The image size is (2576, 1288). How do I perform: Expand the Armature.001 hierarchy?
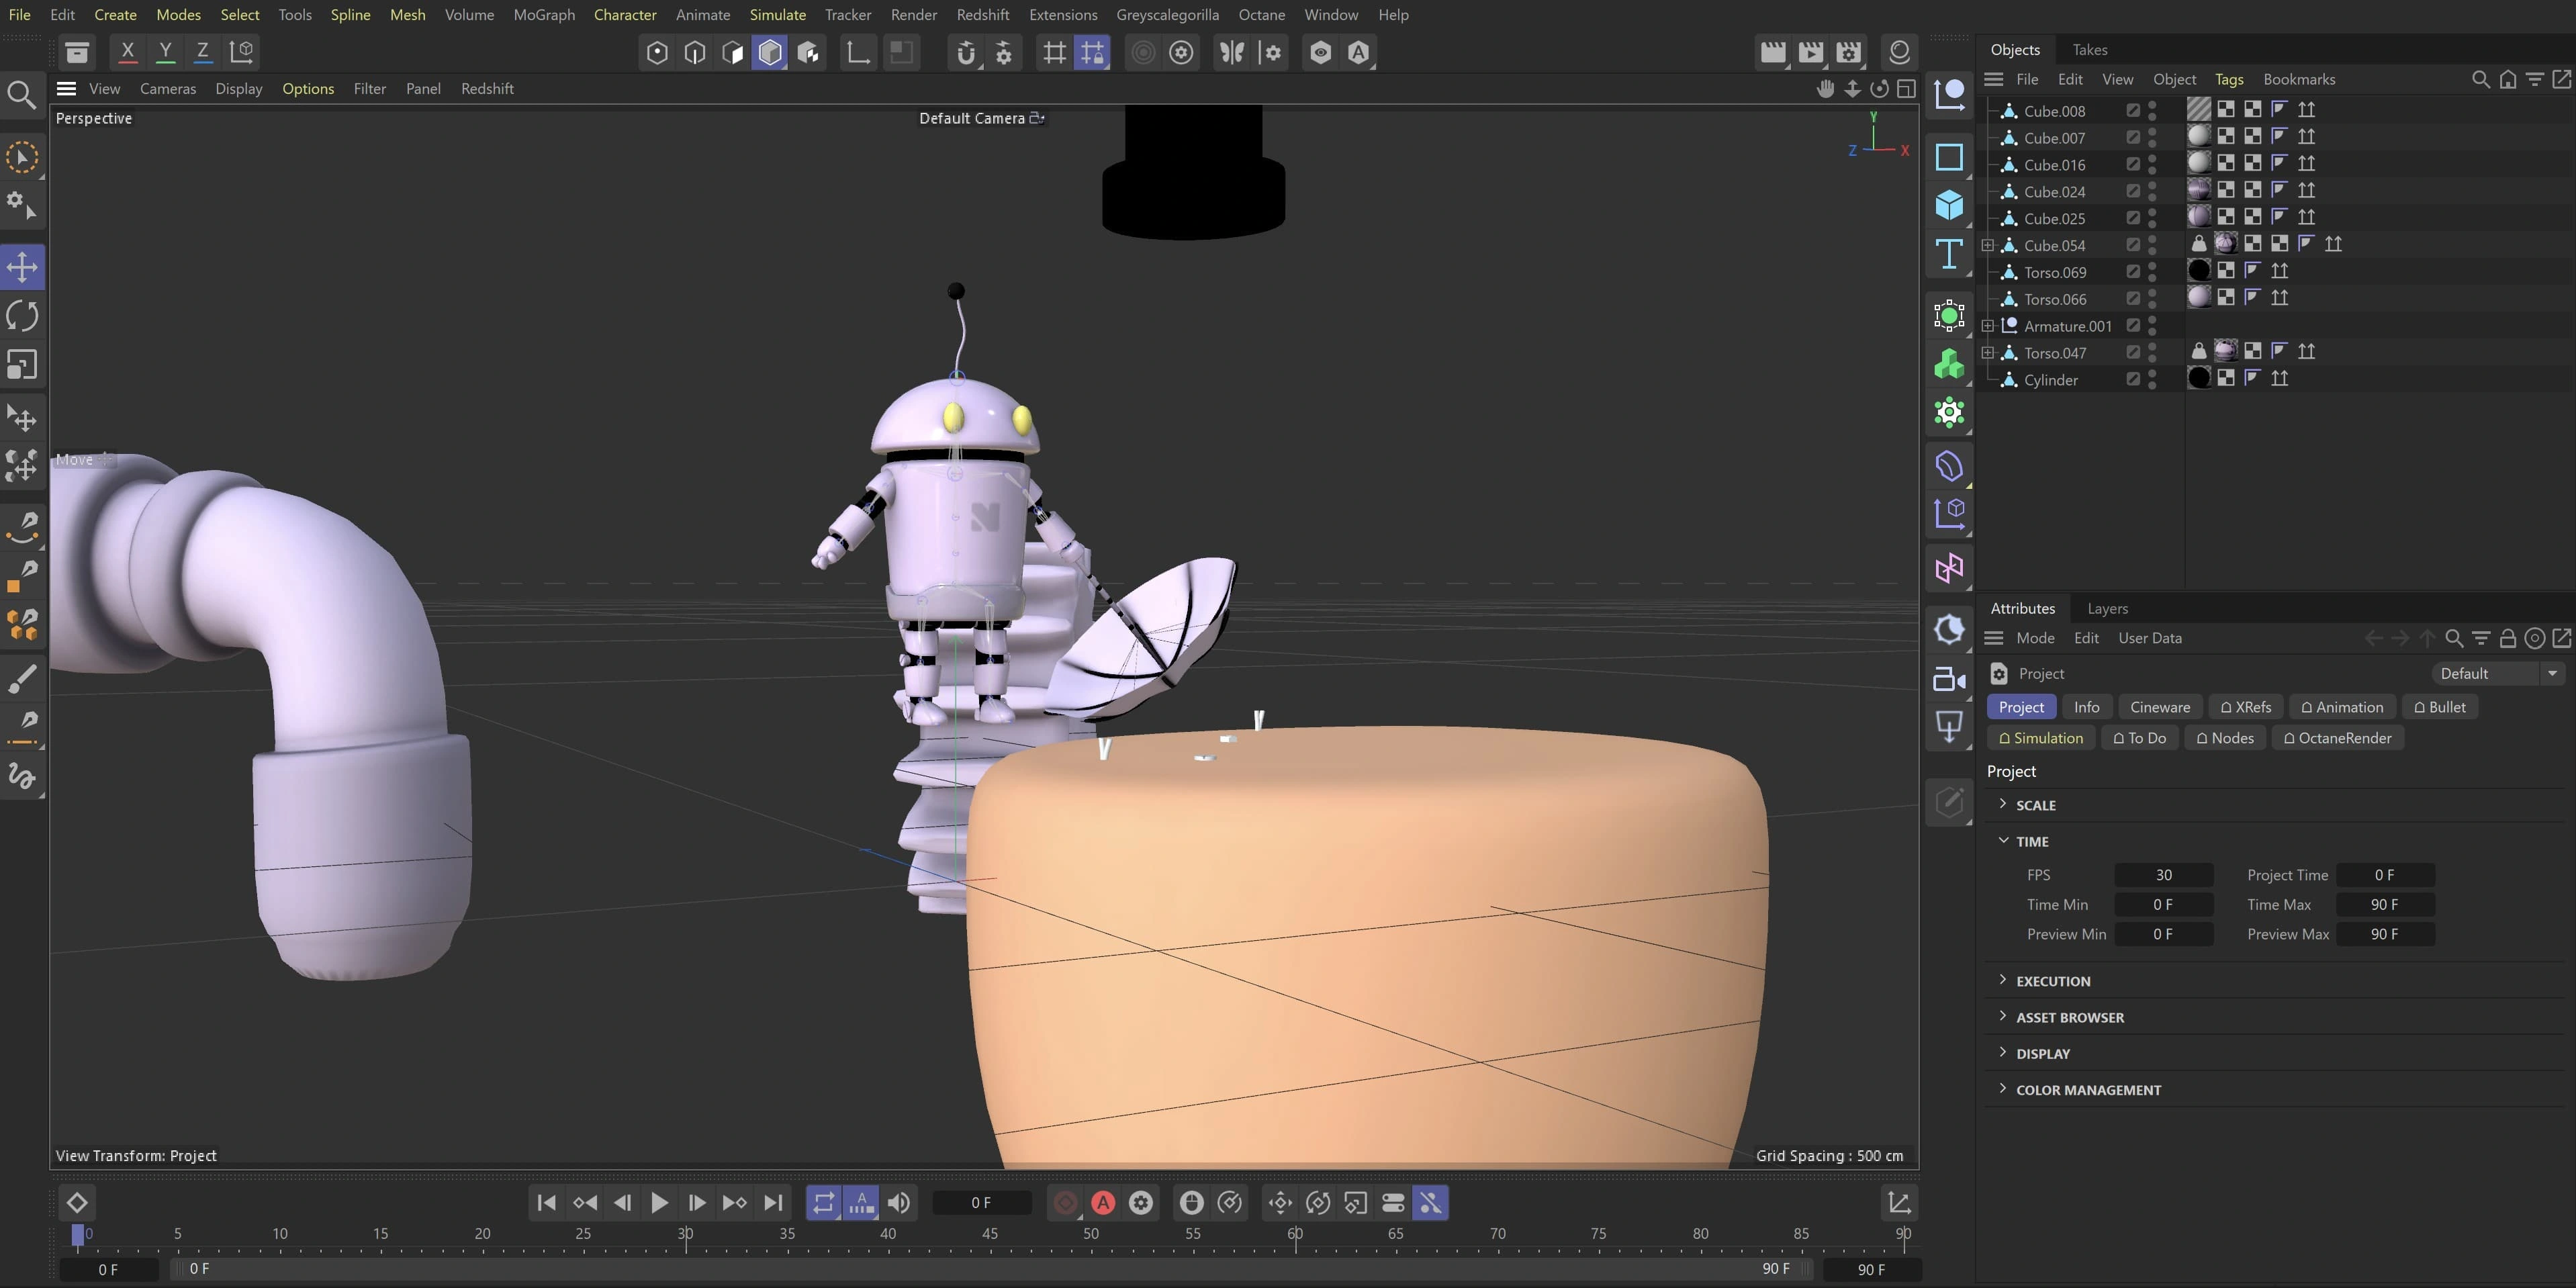[1988, 325]
